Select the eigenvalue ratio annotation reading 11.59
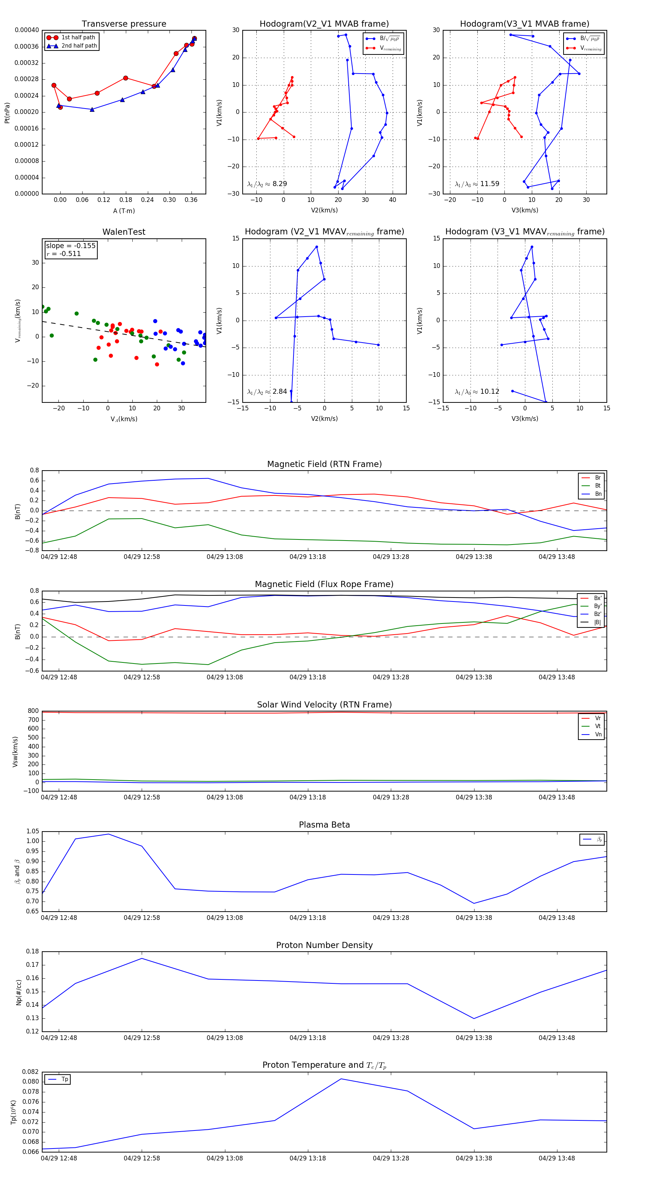This screenshot has height=1190, width=649. tap(477, 184)
